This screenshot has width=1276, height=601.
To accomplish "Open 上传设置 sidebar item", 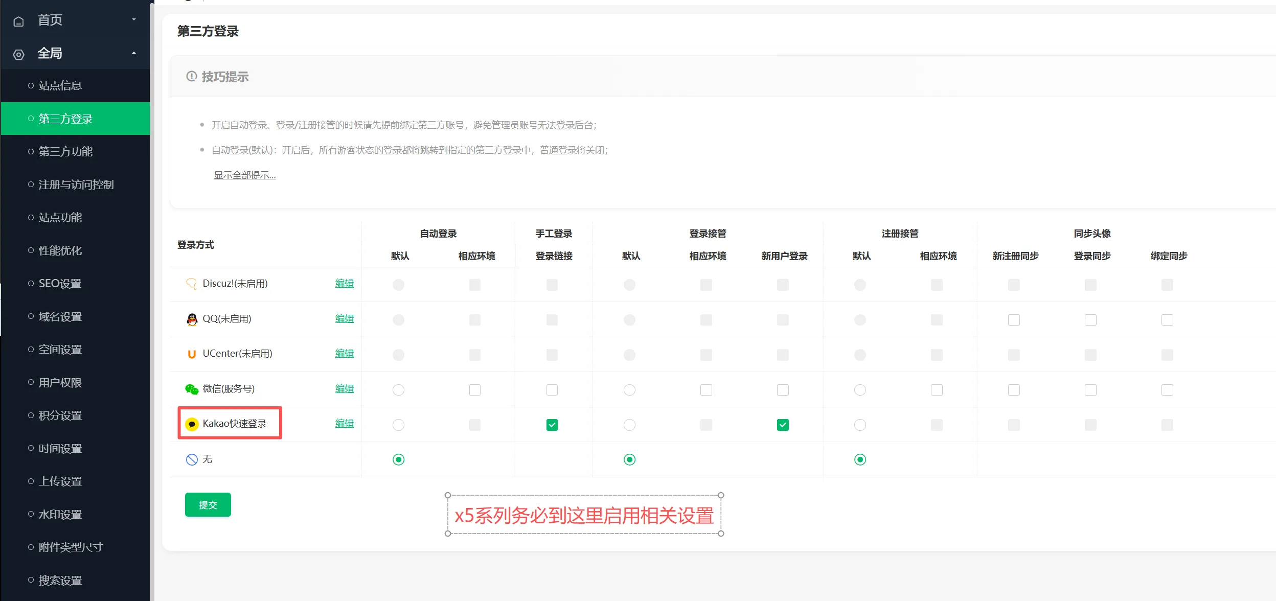I will pos(75,481).
